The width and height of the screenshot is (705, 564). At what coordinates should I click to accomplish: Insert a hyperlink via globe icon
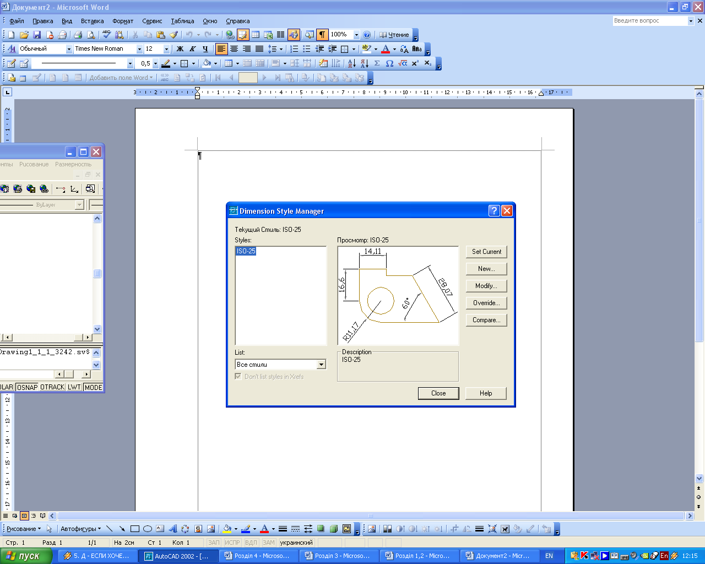(230, 35)
